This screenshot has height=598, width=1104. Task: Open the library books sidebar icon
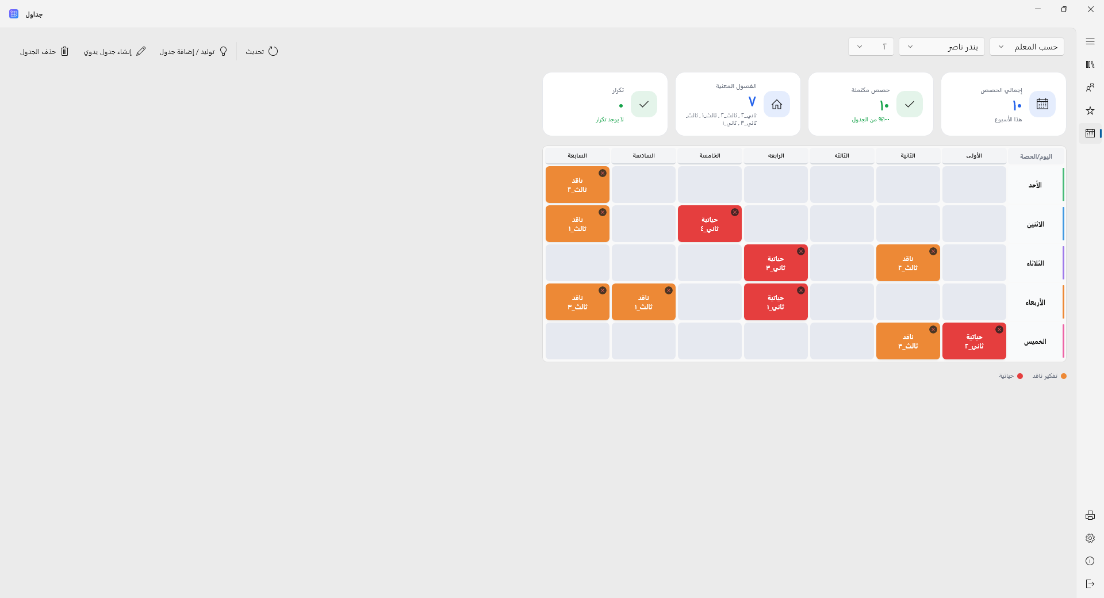(1090, 64)
